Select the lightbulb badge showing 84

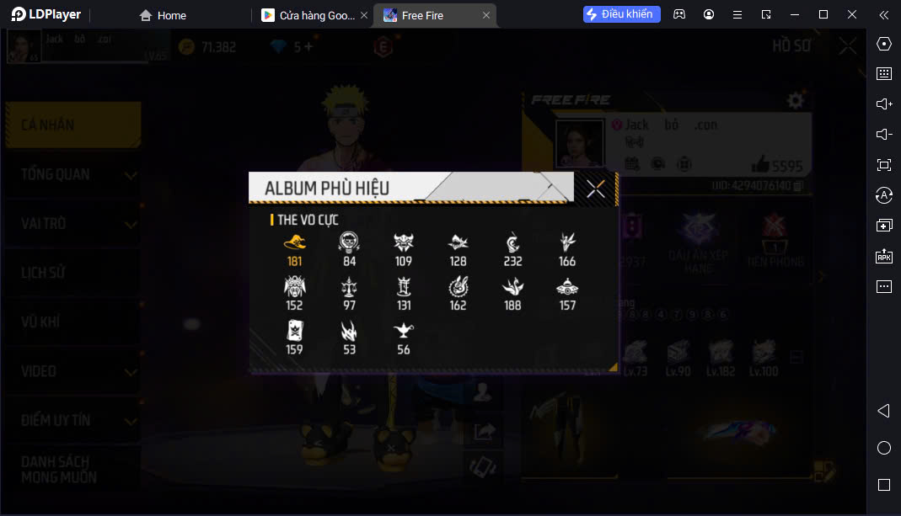coord(349,250)
